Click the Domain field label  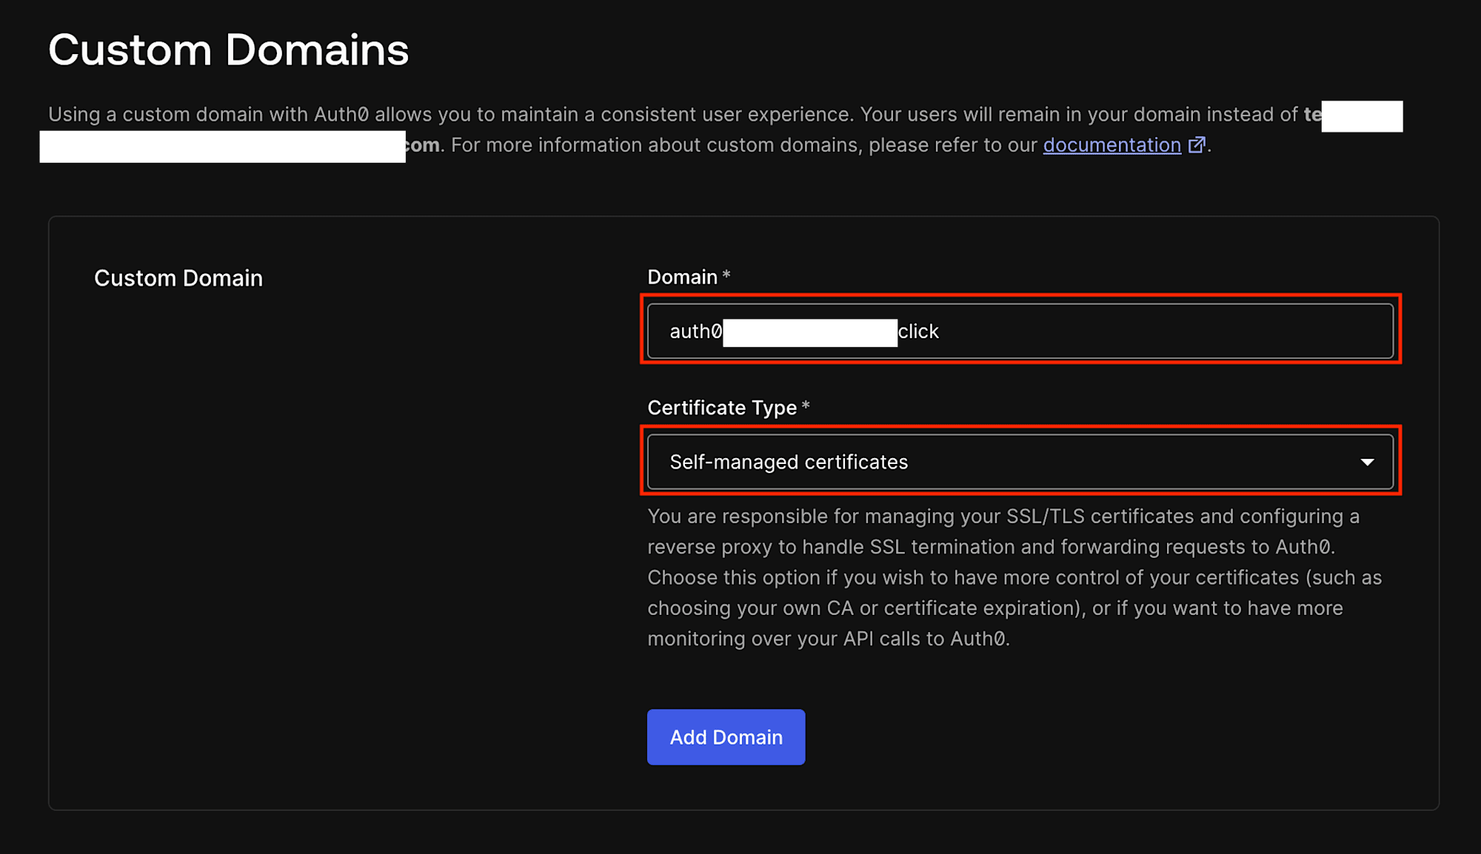point(682,277)
